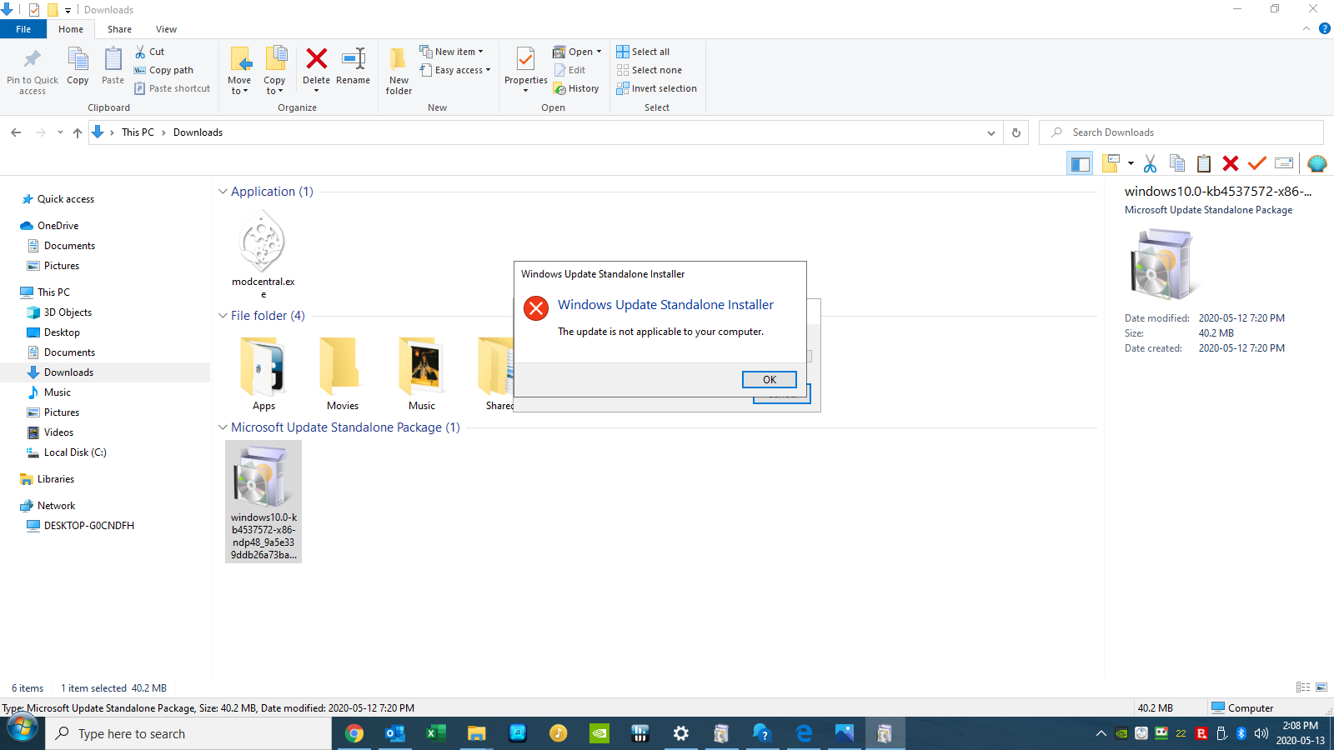
Task: Switch to details view in status bar
Action: (1303, 687)
